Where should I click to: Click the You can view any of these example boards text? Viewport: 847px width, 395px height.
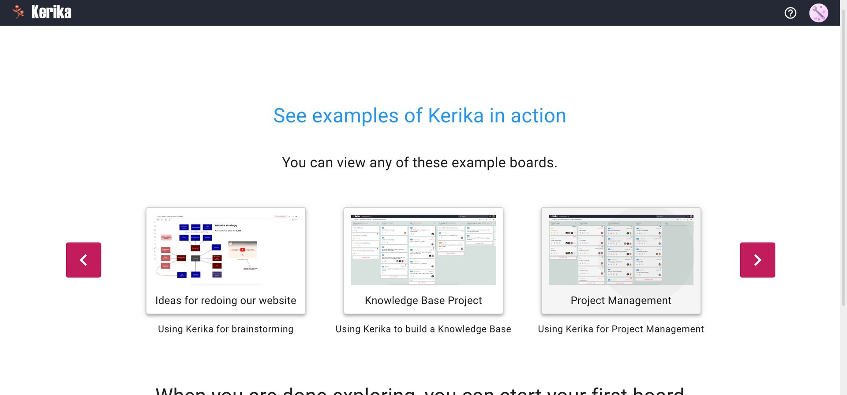tap(420, 162)
